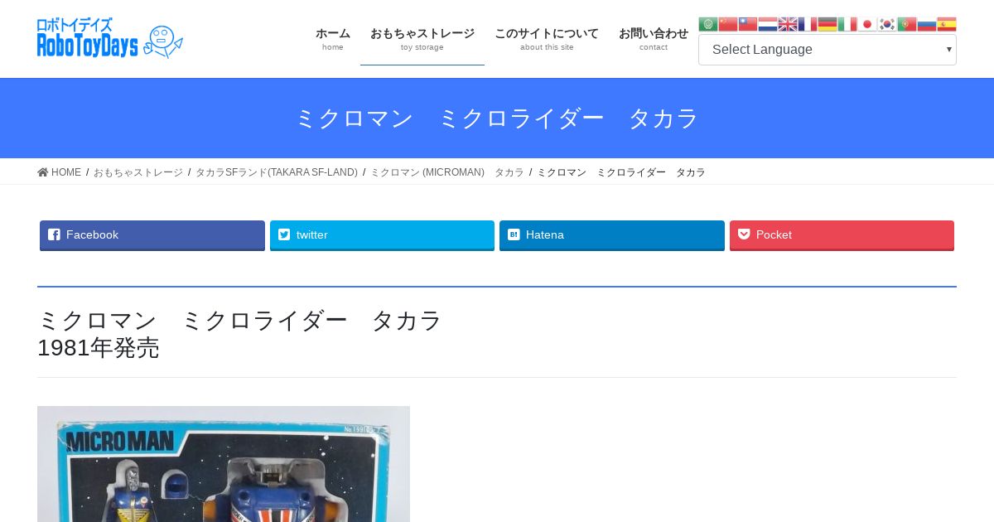Open タカラSFランド(TAKARA SF-LAND) breadcrumb

277,172
